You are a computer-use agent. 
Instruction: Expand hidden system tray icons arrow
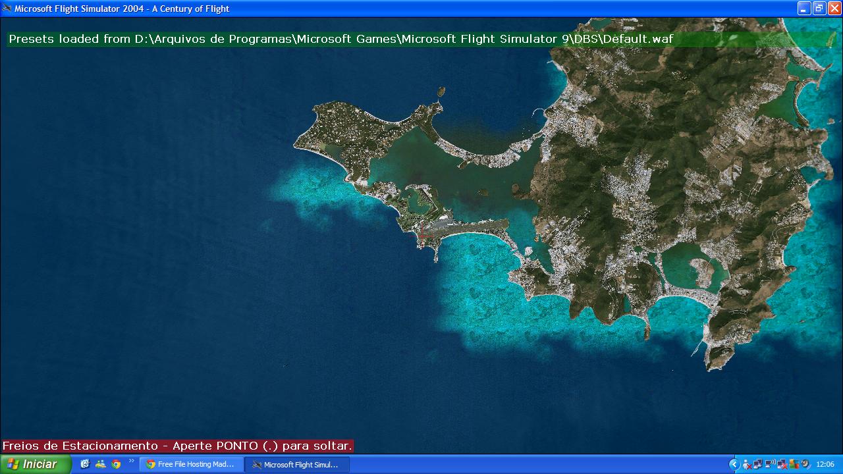coord(734,464)
